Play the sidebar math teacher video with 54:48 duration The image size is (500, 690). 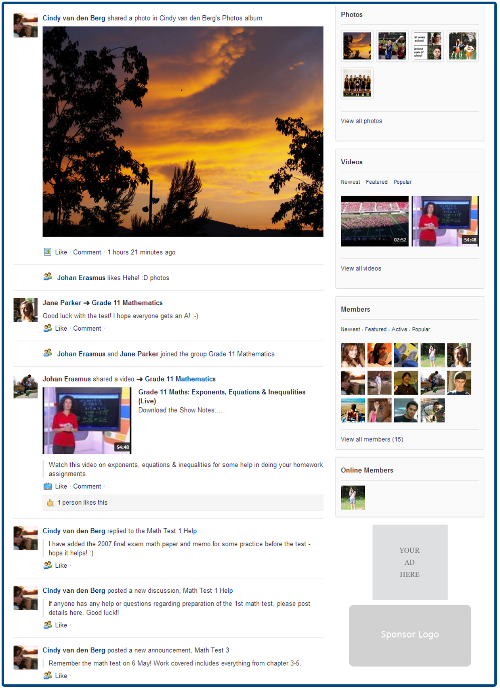point(445,221)
